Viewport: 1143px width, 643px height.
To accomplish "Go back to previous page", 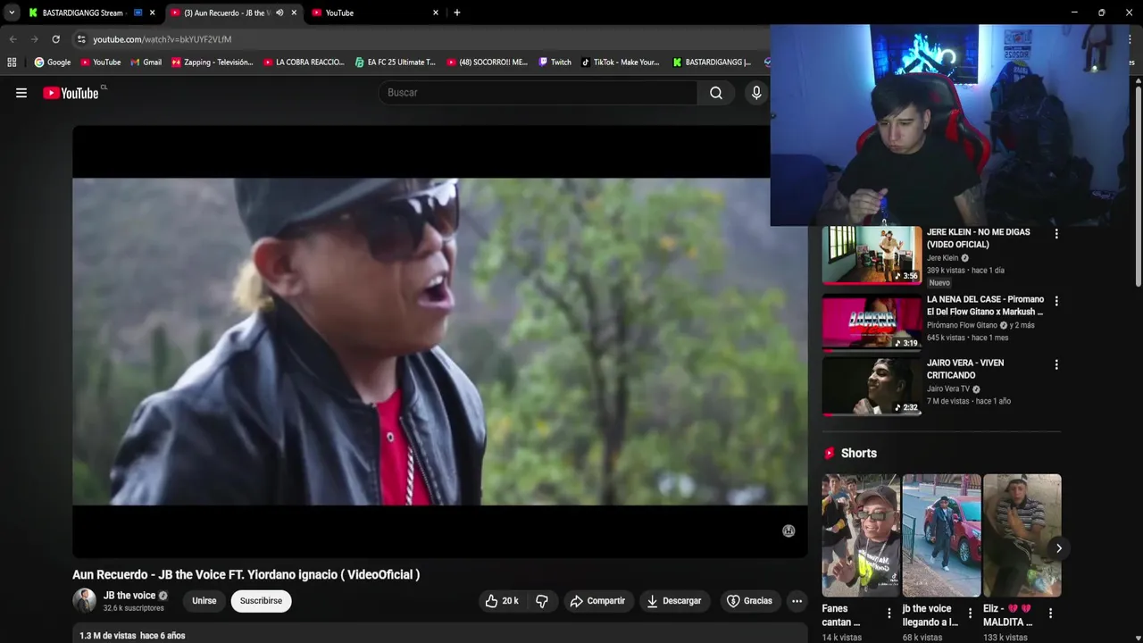I will point(13,39).
